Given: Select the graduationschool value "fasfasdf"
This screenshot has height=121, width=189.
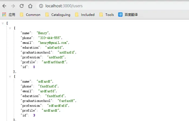Looking at the screenshot, I should [66, 101].
